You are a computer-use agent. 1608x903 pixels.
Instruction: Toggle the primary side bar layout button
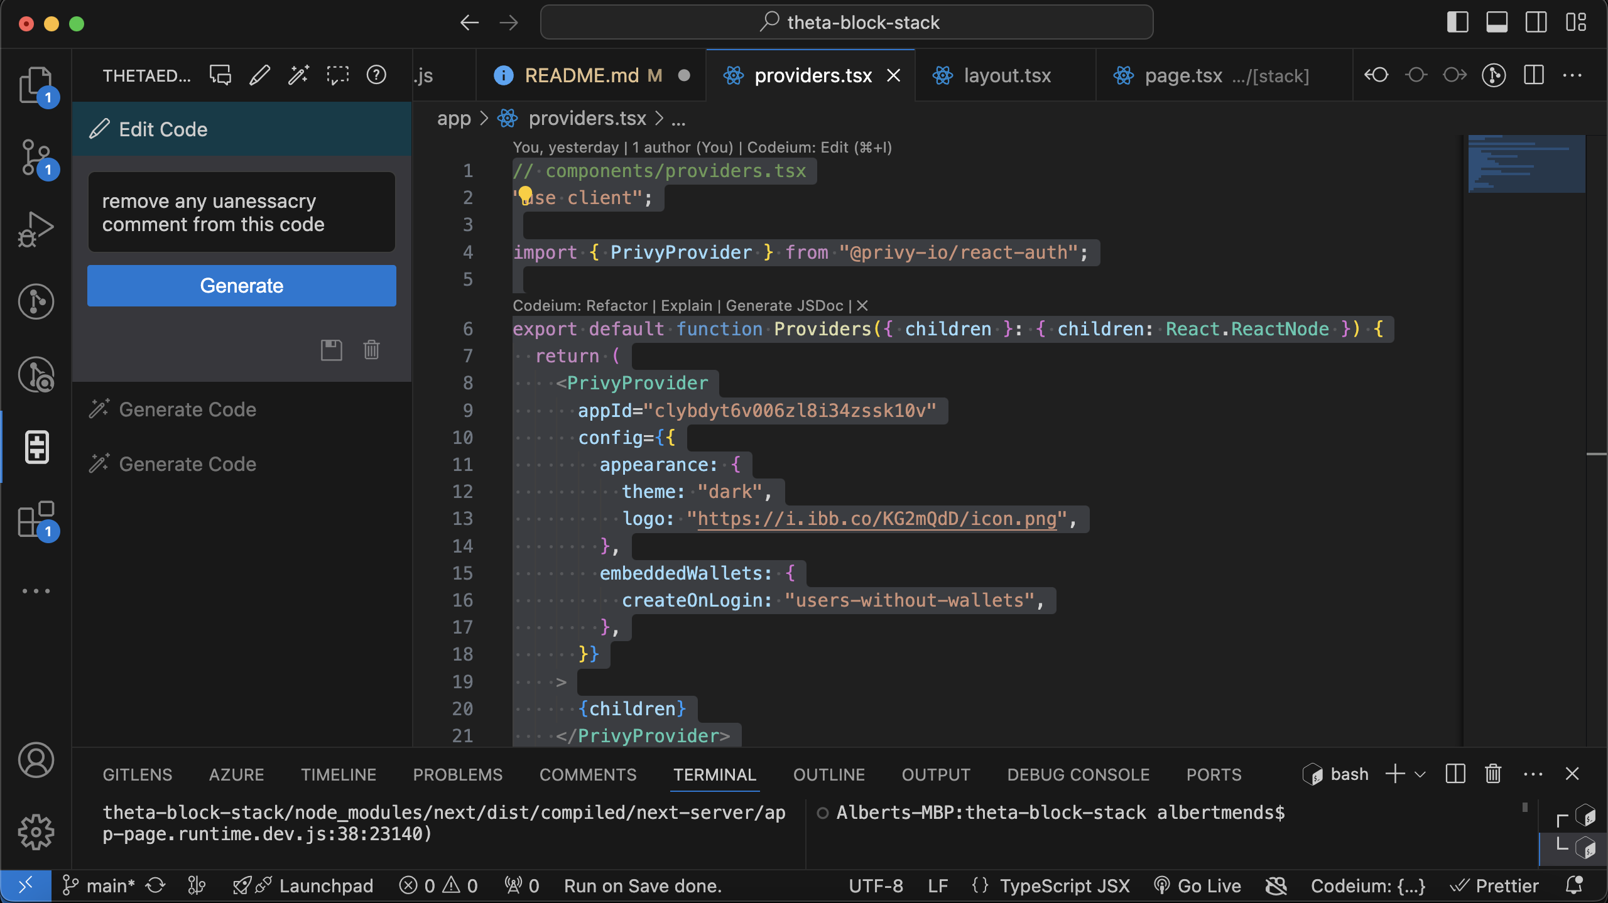point(1457,23)
